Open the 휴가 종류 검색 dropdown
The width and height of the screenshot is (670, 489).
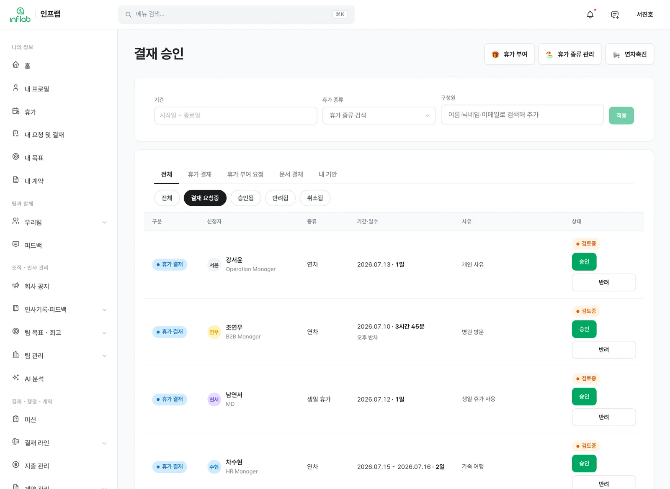pyautogui.click(x=379, y=115)
